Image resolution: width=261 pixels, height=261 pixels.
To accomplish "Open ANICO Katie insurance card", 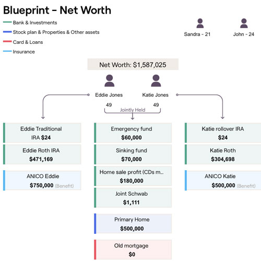I will 223,180.
